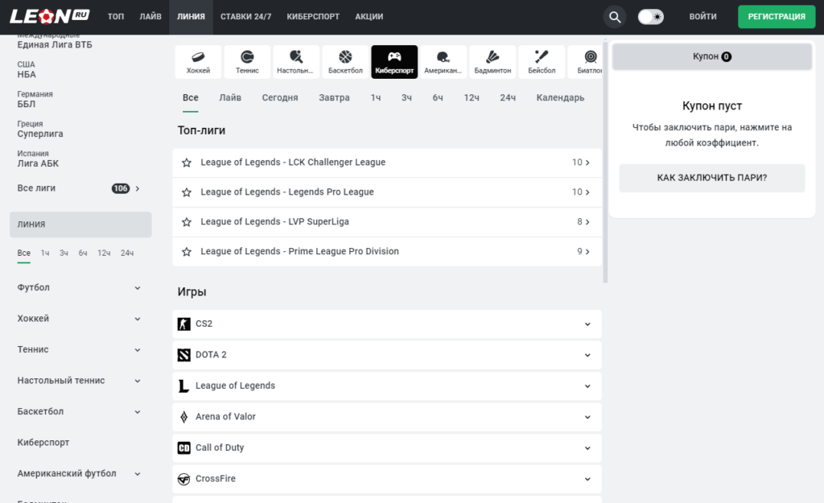
Task: Open АКЦИИ in the header
Action: (369, 17)
